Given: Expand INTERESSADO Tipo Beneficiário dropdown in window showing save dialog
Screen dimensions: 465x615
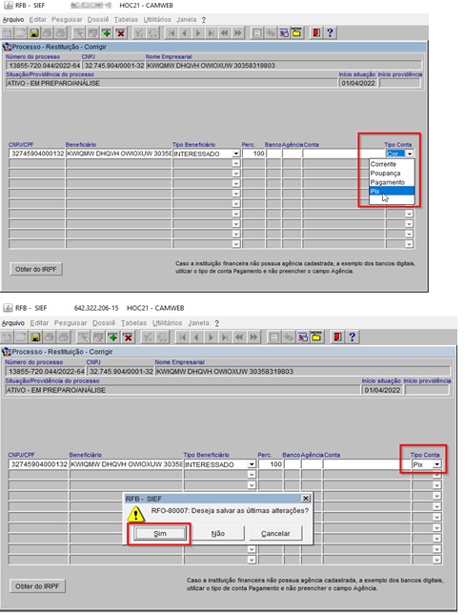Looking at the screenshot, I should (x=252, y=464).
